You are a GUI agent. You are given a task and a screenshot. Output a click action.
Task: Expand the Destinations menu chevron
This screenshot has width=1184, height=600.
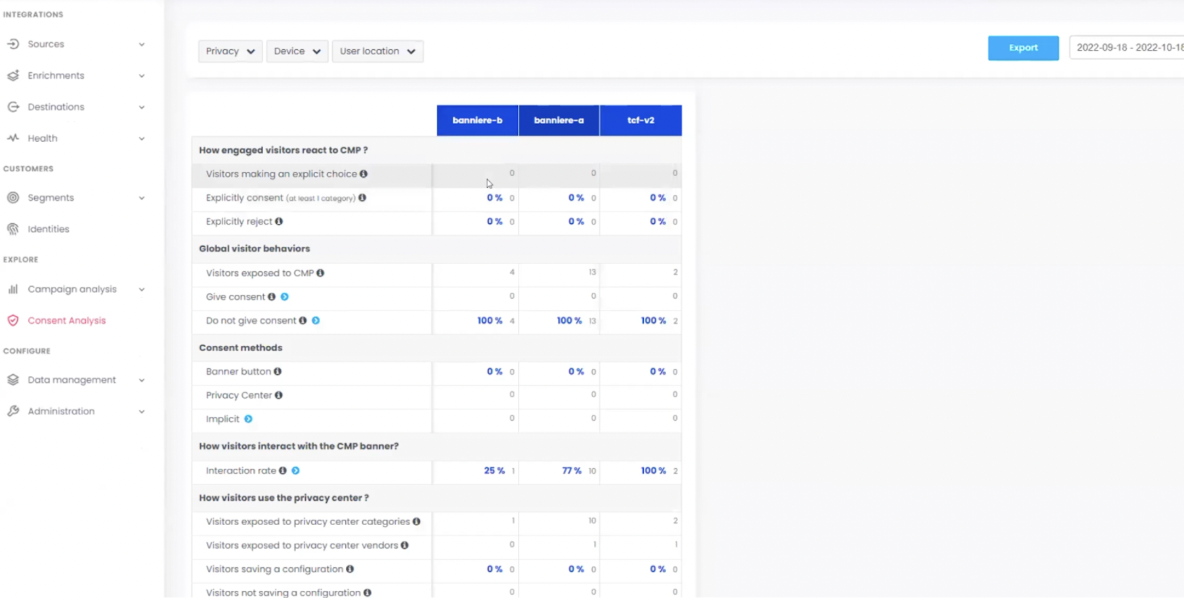tap(142, 108)
